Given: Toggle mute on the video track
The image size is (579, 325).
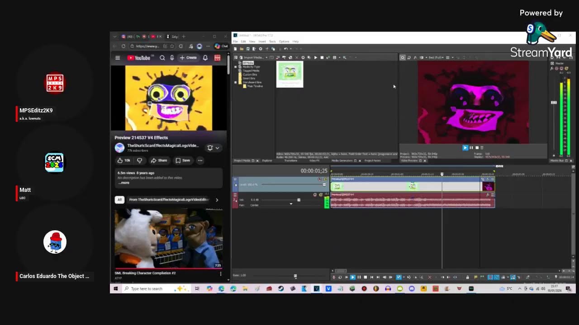Looking at the screenshot, I should [320, 179].
